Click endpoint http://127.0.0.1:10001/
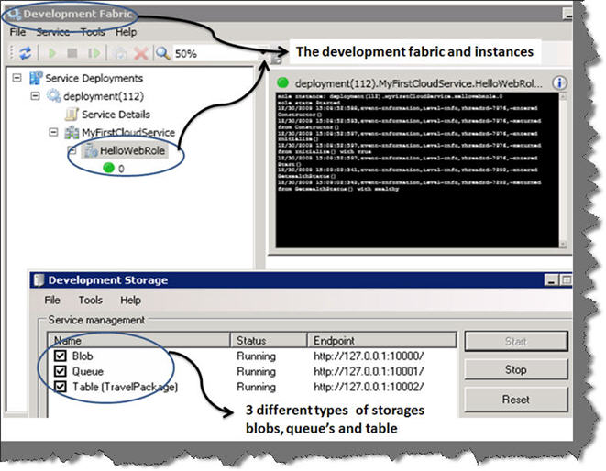Image resolution: width=606 pixels, height=471 pixels. (369, 371)
